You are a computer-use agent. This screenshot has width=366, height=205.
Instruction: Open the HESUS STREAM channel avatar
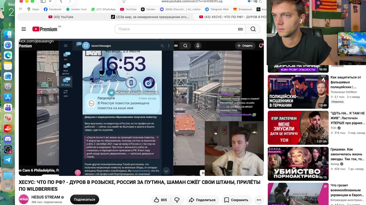24,199
